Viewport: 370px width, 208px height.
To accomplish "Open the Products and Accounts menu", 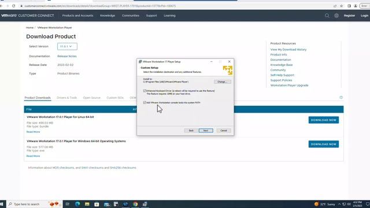I will pos(77,16).
